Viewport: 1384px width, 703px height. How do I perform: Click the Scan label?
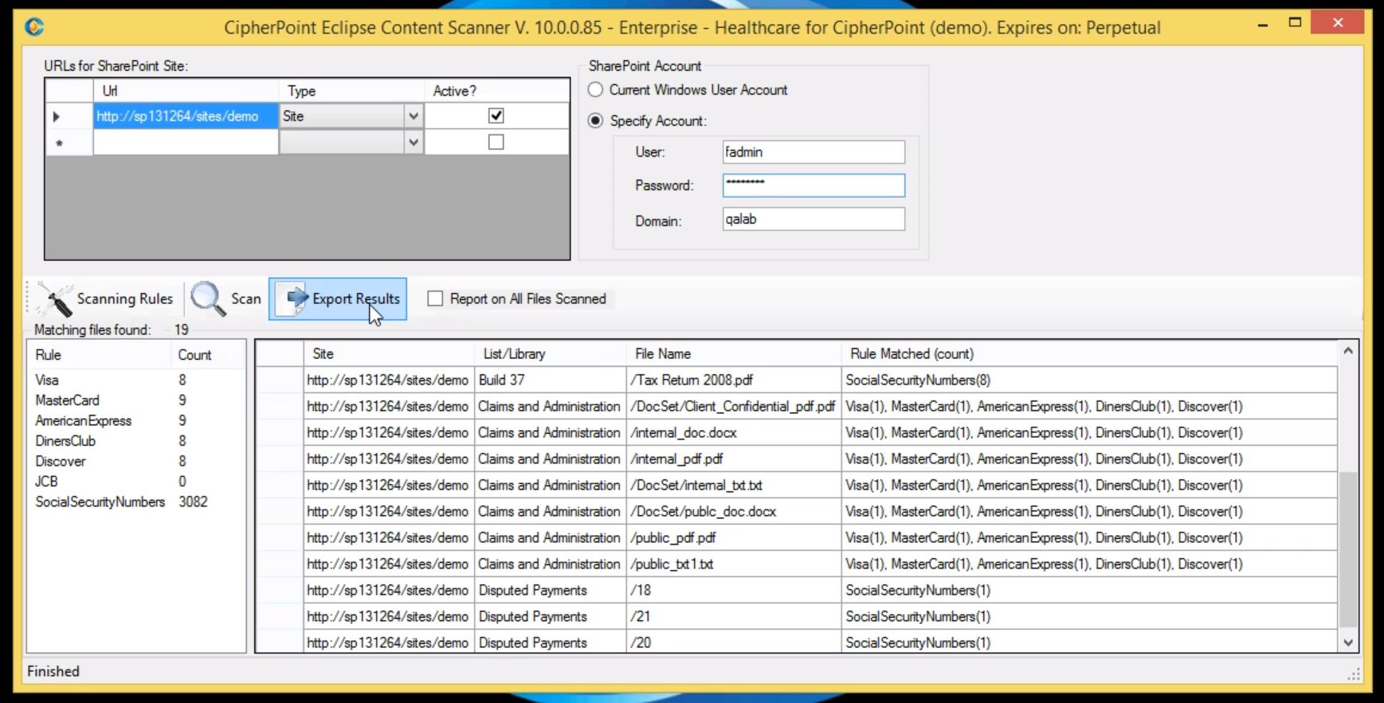pos(246,299)
